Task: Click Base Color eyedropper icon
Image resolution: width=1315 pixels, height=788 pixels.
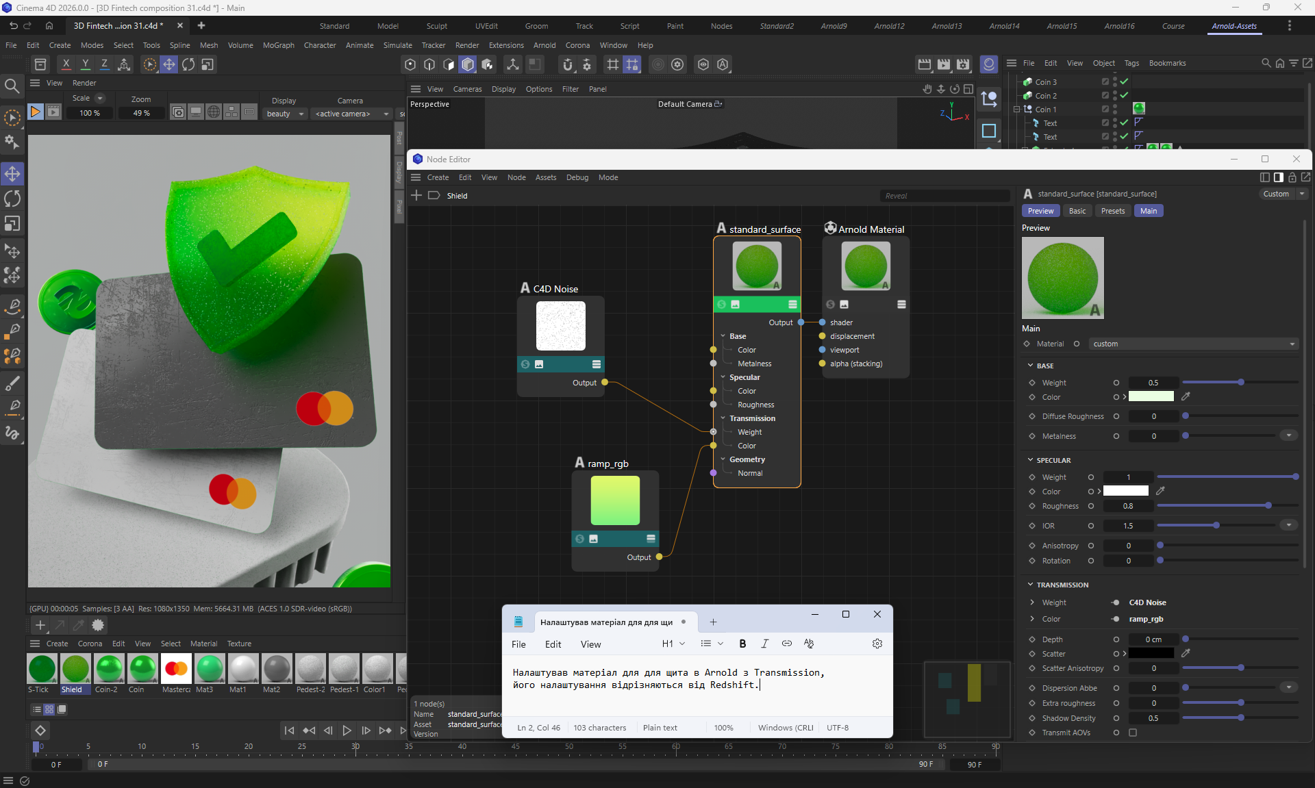Action: click(x=1186, y=396)
